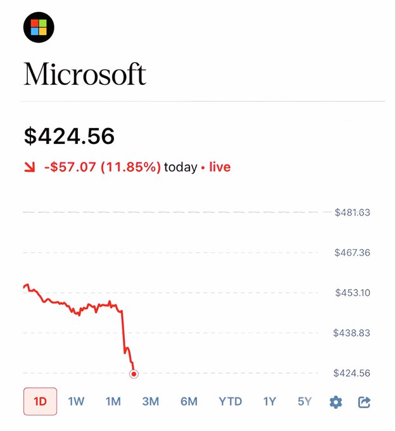The image size is (396, 431).
Task: Click the large $424.56 share price
Action: coord(69,136)
